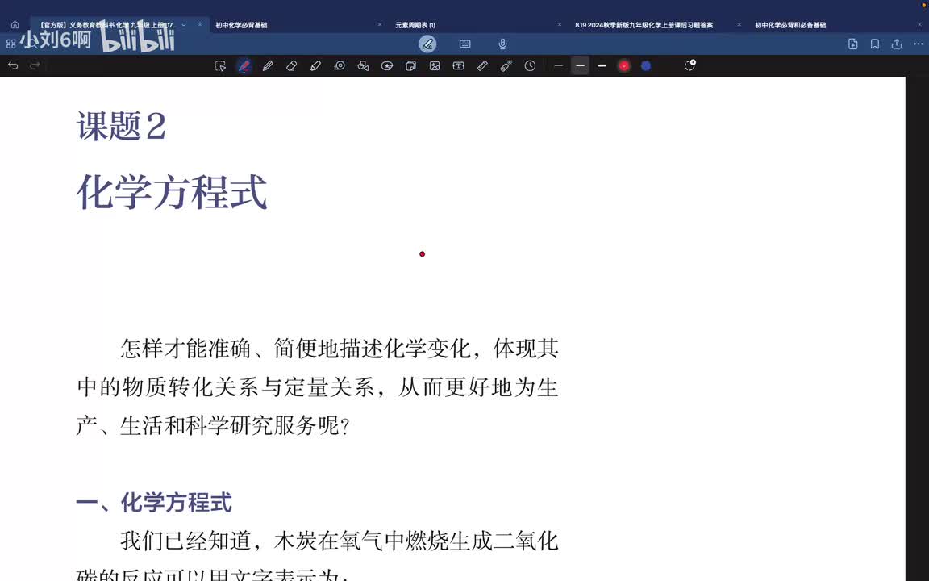The height and width of the screenshot is (581, 929).
Task: Click the line starting 我们已经知道
Action: [340, 541]
